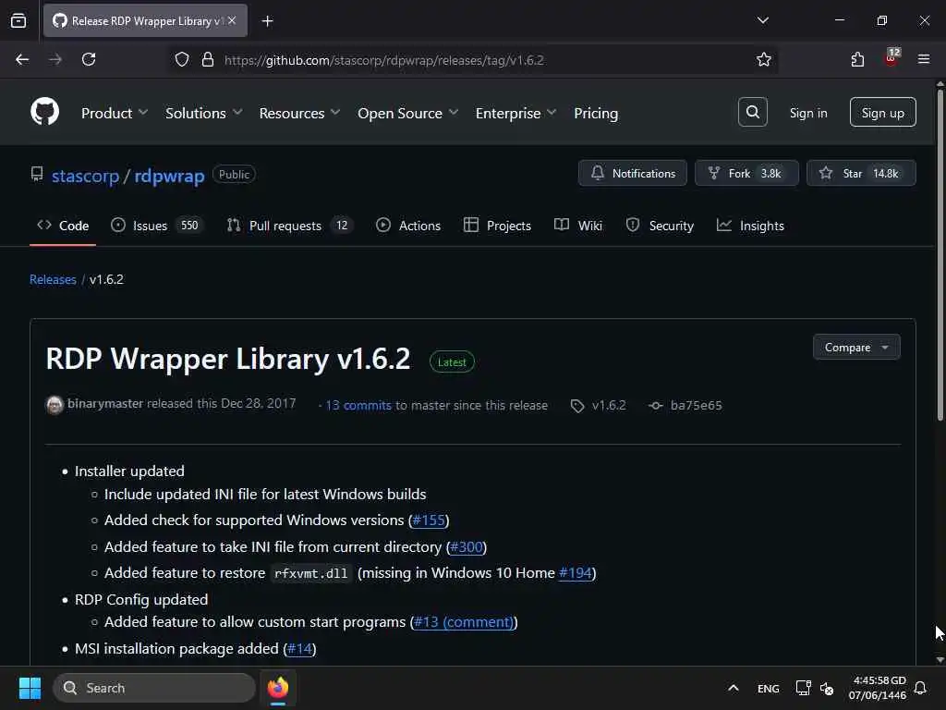Open issue #300 link
Viewport: 946px width, 710px height.
point(467,546)
